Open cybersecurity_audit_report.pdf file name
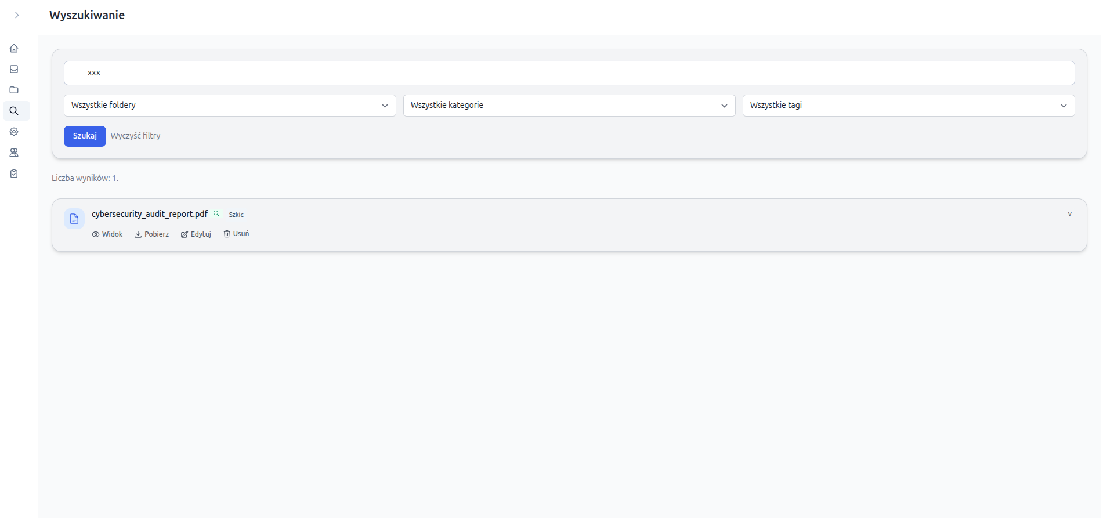 pyautogui.click(x=150, y=214)
